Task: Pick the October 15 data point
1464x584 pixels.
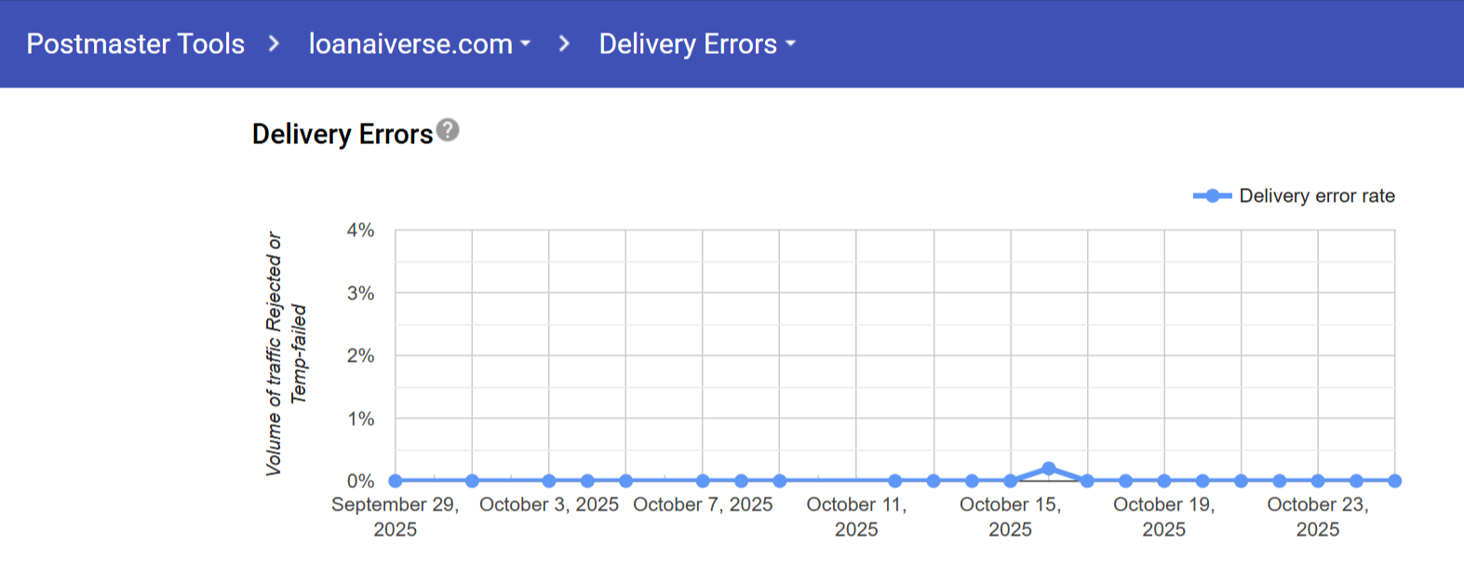Action: (1011, 481)
